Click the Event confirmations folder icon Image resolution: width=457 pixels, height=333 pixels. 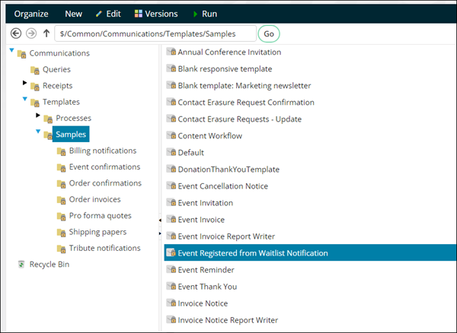(x=62, y=167)
